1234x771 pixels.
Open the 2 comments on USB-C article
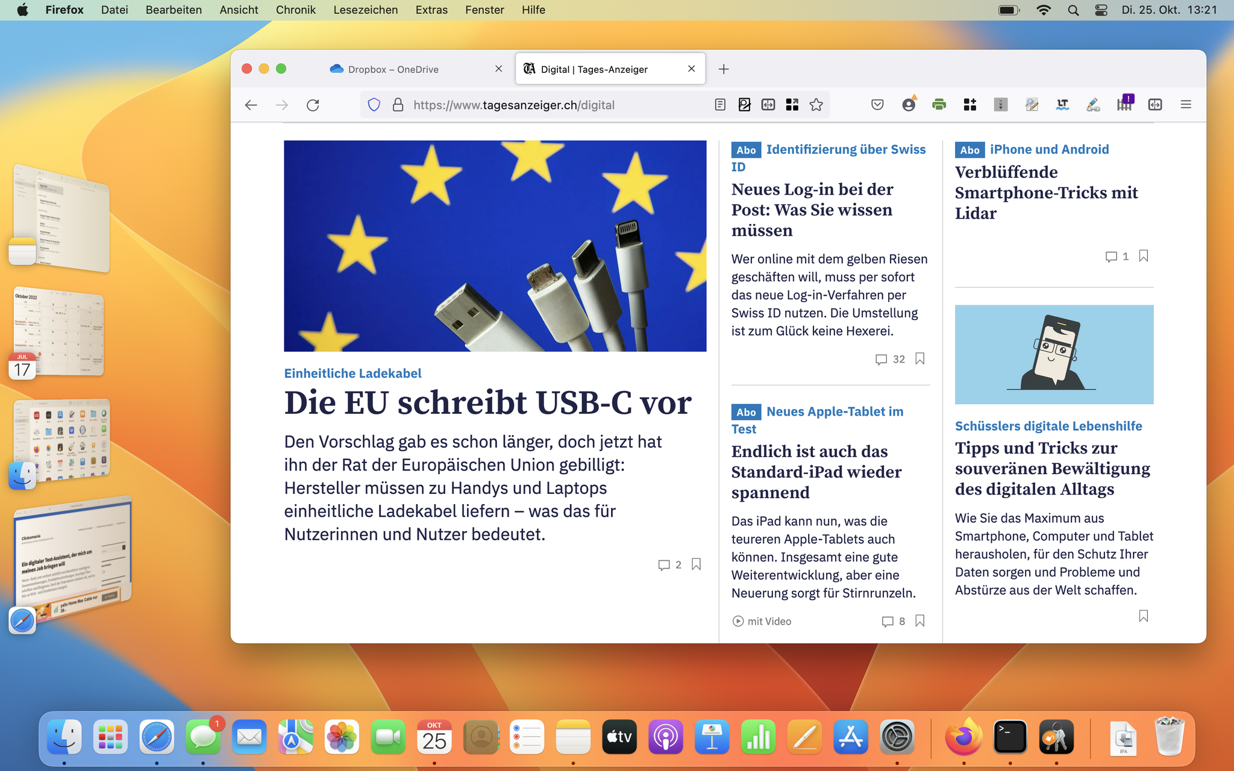[x=670, y=565]
